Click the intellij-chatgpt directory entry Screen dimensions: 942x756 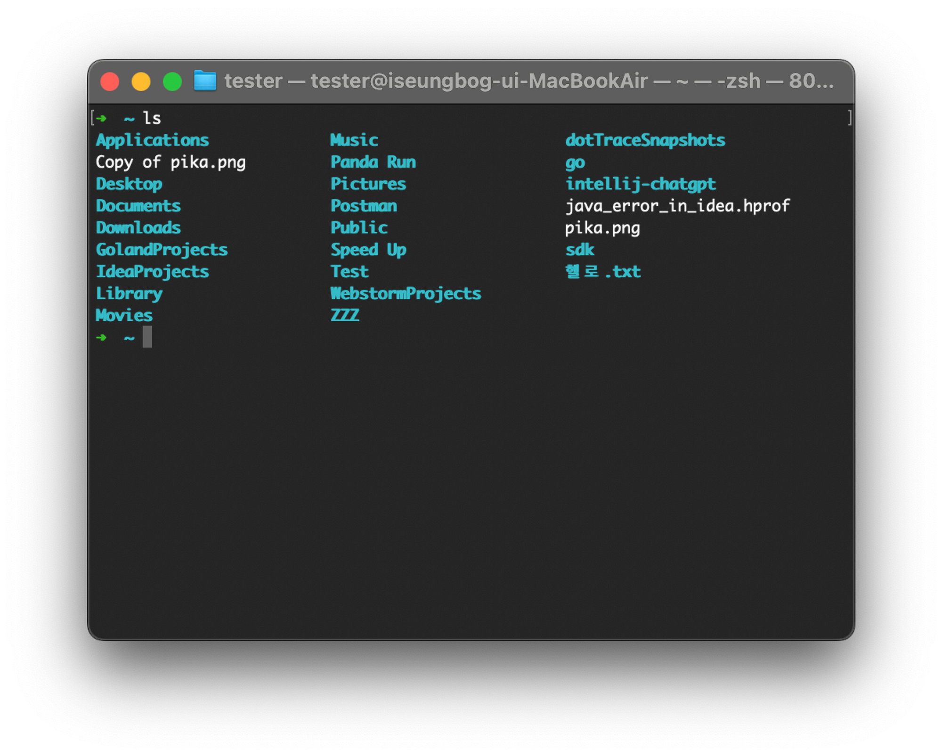pyautogui.click(x=640, y=184)
